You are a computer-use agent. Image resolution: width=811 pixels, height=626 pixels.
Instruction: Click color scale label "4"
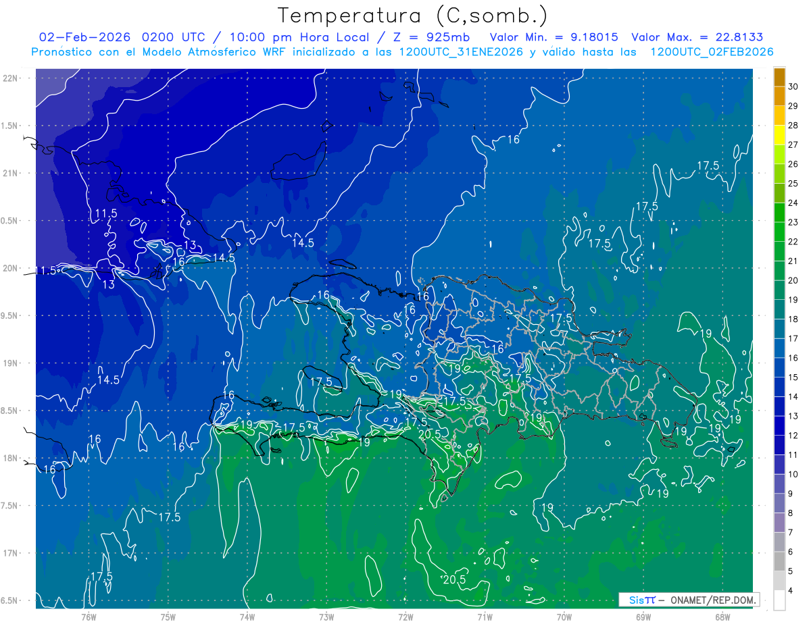(x=790, y=590)
